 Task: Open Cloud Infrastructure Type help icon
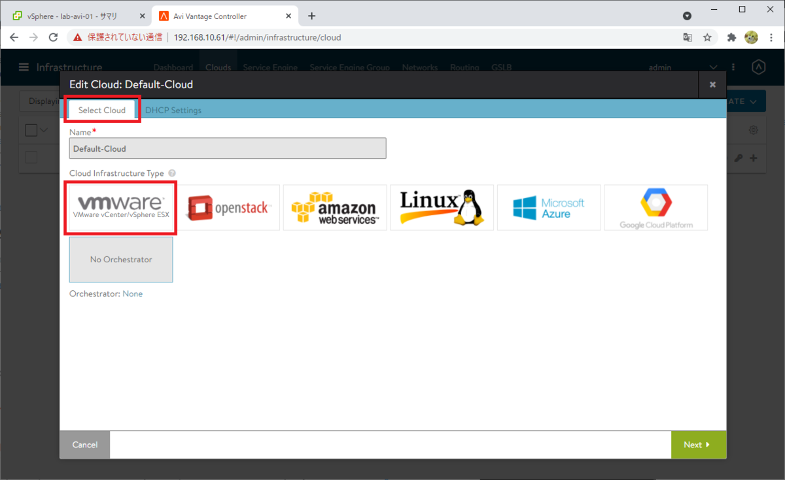click(x=171, y=174)
